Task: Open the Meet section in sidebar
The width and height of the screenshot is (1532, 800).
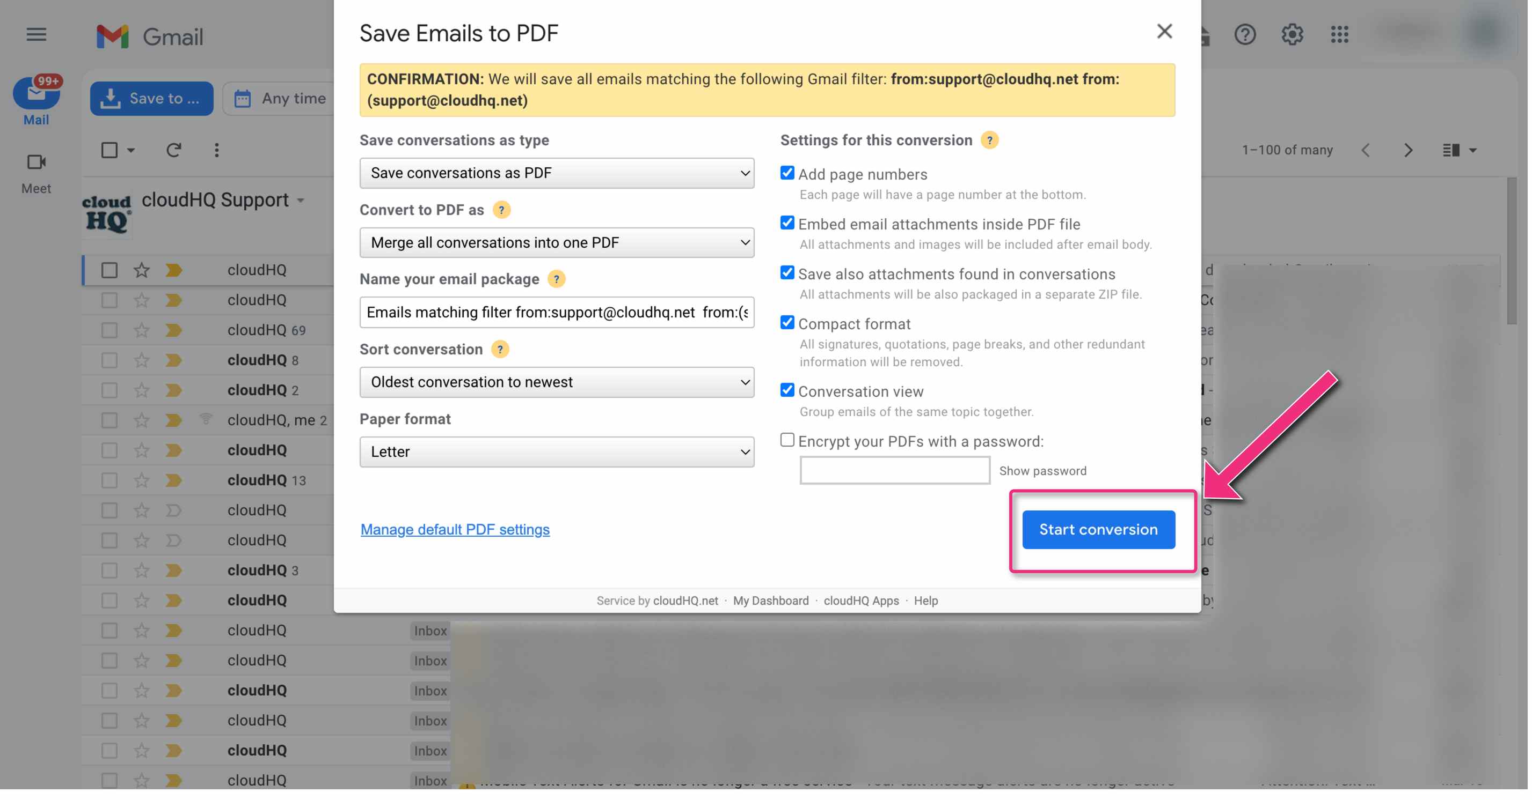Action: pyautogui.click(x=37, y=173)
